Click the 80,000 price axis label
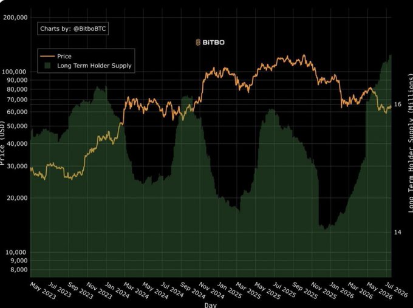 click(x=16, y=89)
